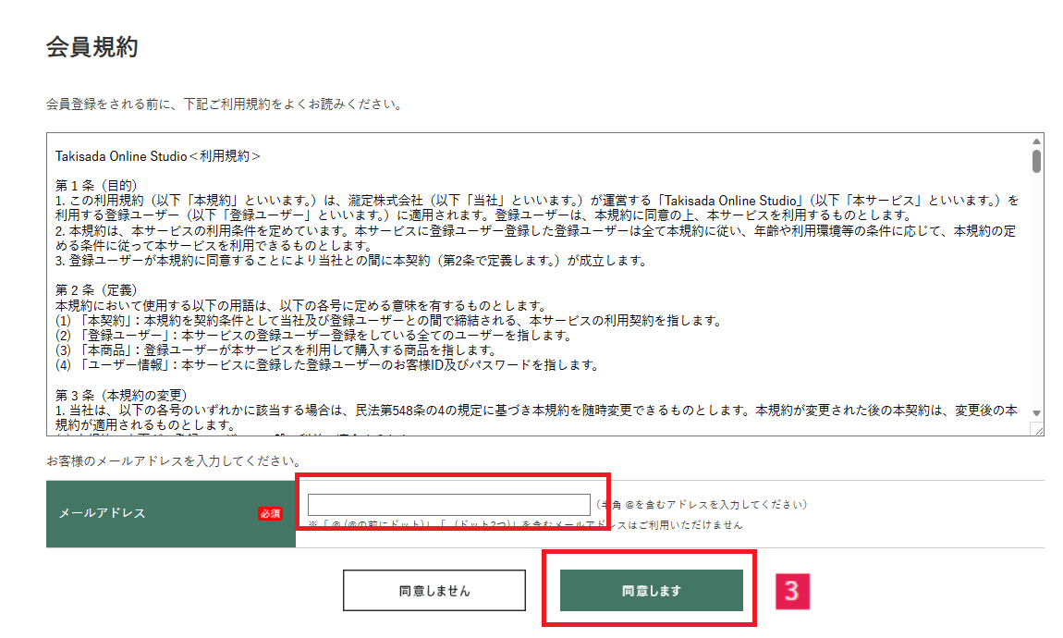Click the メールアドレス field label
Viewport: 1063px width, 638px height.
point(103,513)
